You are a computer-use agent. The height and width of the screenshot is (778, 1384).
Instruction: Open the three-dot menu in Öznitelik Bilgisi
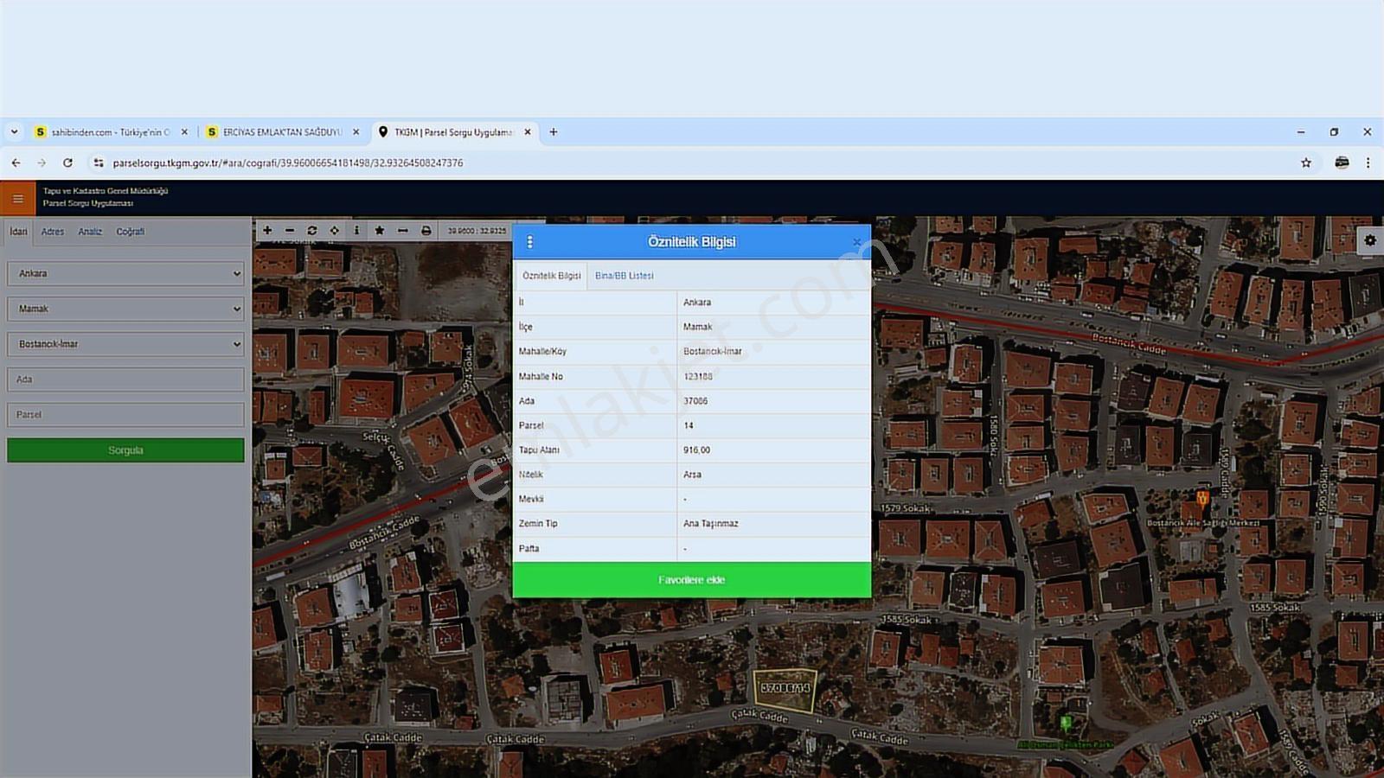[530, 242]
